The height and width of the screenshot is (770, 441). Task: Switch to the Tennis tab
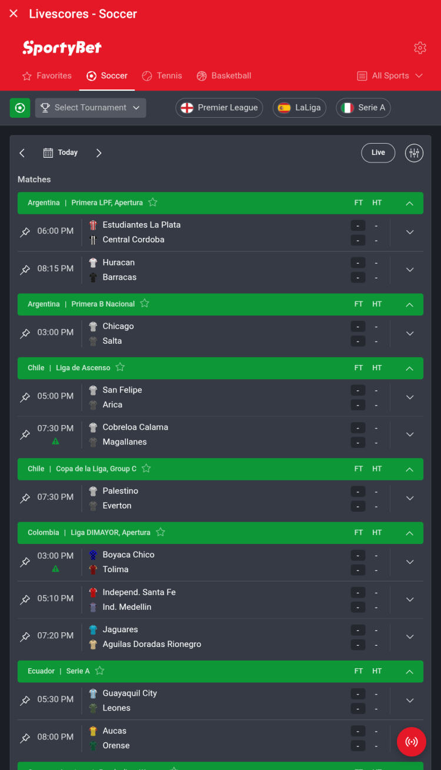pos(162,76)
